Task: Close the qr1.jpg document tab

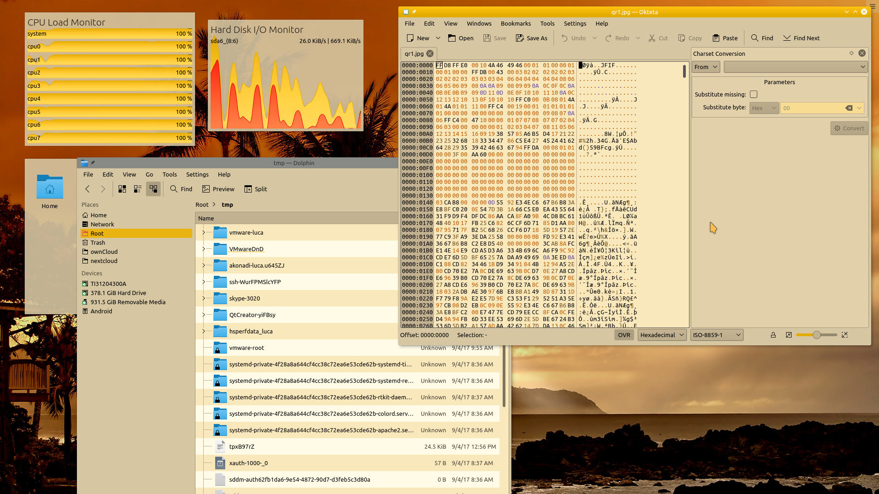Action: click(x=430, y=54)
